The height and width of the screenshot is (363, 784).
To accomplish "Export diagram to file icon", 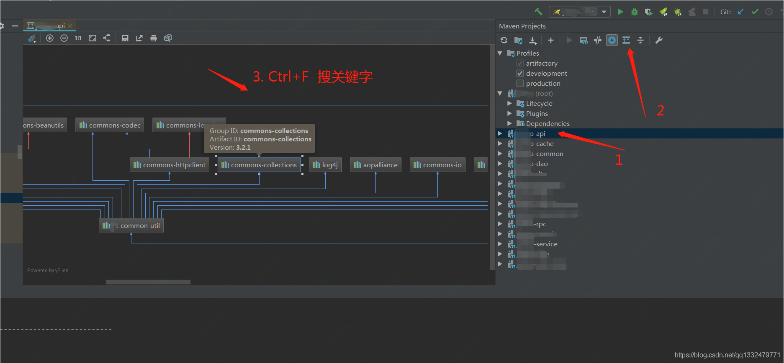I will (x=139, y=38).
